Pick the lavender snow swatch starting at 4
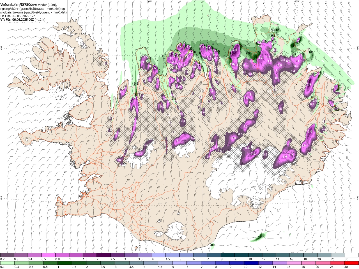This screenshot has height=269, width=359. pos(159,255)
